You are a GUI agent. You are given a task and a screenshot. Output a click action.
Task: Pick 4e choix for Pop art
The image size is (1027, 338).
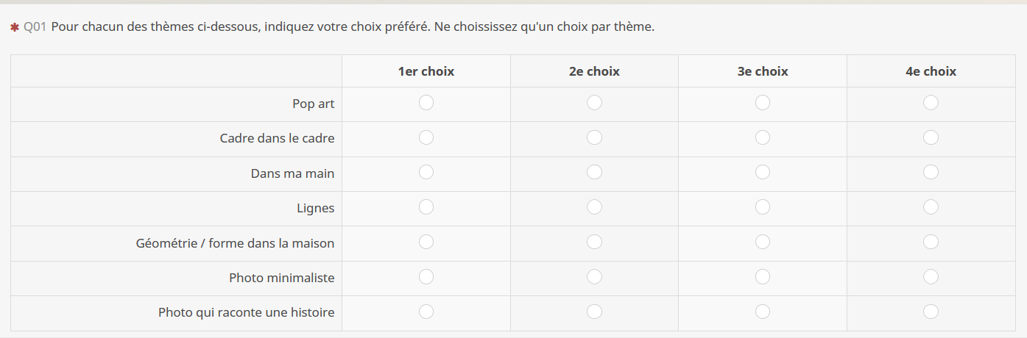coord(931,103)
